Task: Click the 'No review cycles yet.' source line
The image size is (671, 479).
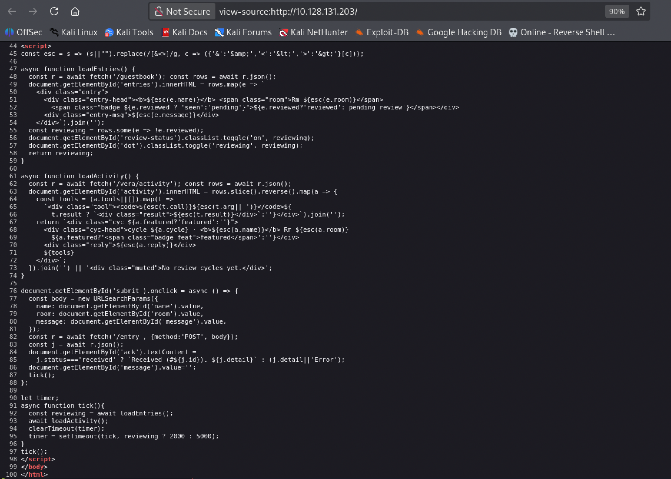Action: [150, 268]
